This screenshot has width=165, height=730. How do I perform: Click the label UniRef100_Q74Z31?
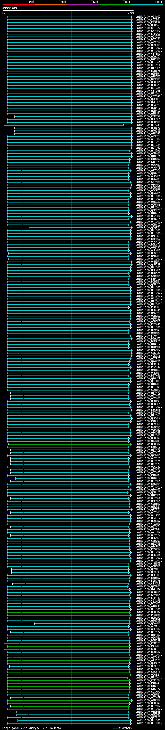pyautogui.click(x=148, y=361)
